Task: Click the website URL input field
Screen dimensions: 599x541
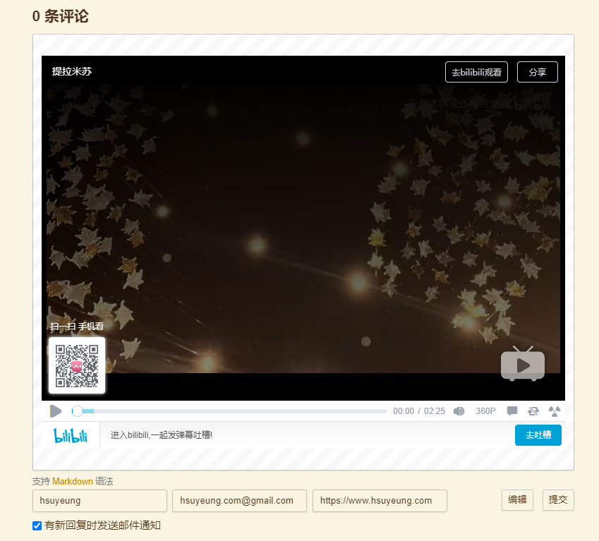Action: (x=380, y=501)
